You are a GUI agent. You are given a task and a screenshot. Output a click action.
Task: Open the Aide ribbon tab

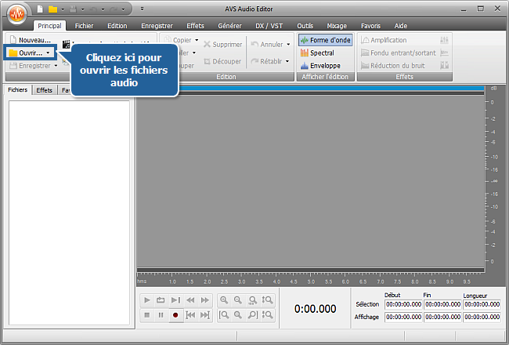(401, 26)
